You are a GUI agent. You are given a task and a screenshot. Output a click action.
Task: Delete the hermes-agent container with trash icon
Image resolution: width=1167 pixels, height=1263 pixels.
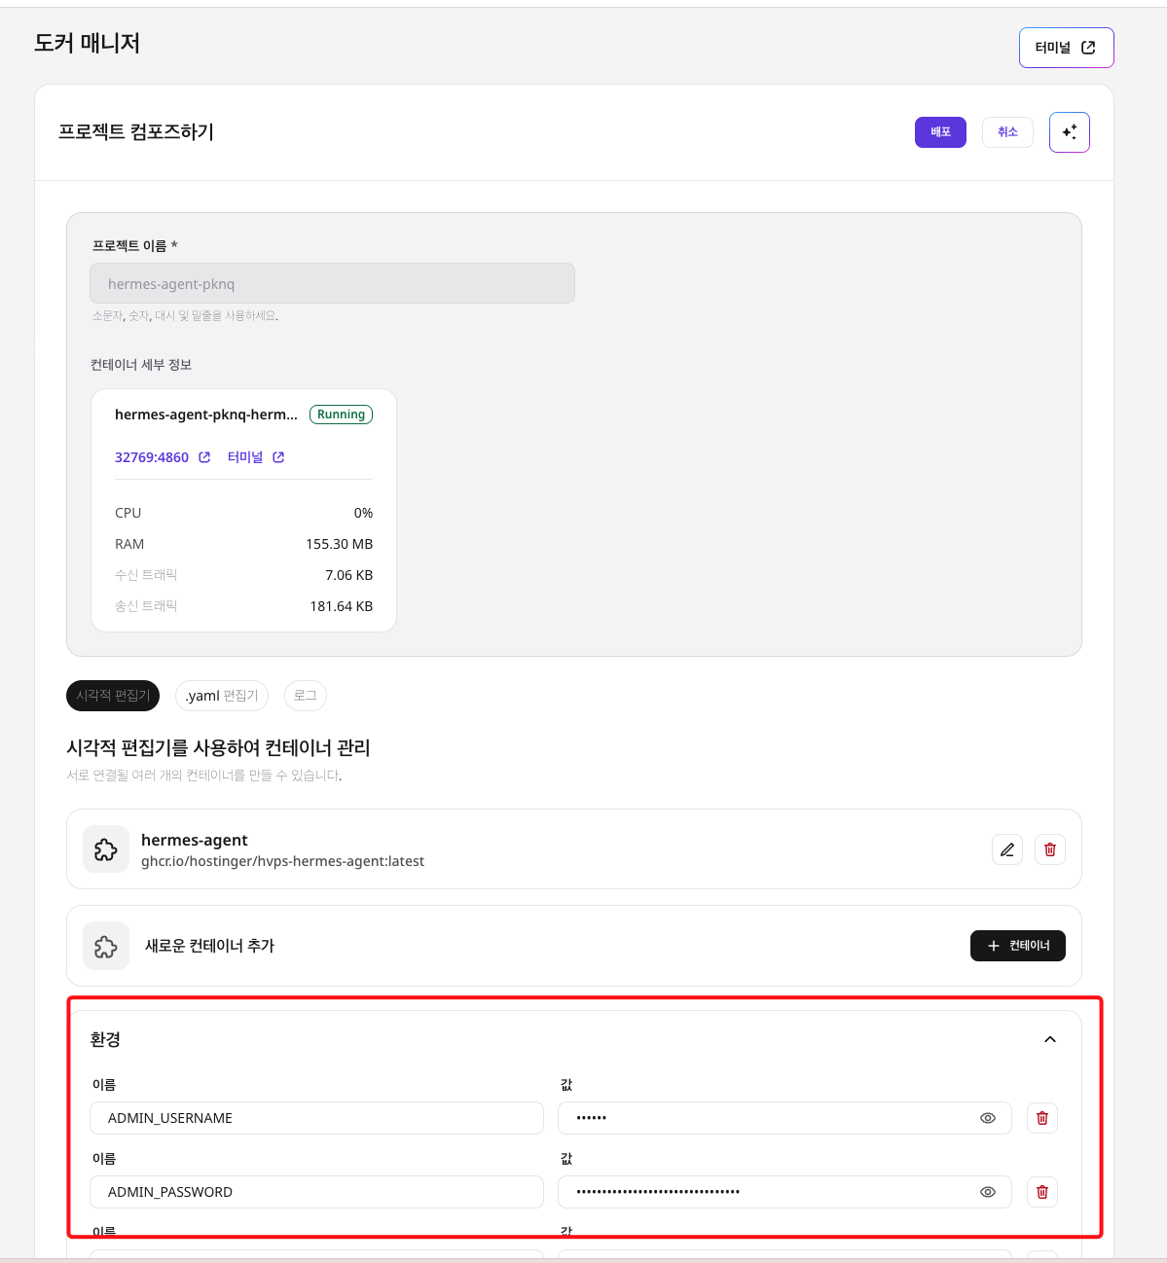1050,849
